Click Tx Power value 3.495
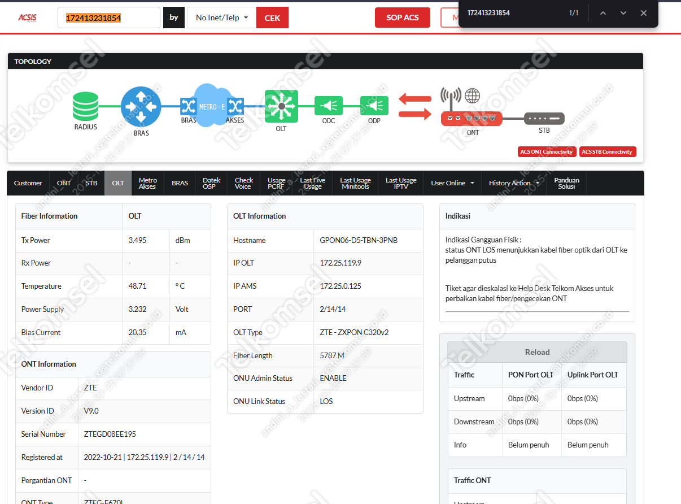 [137, 240]
